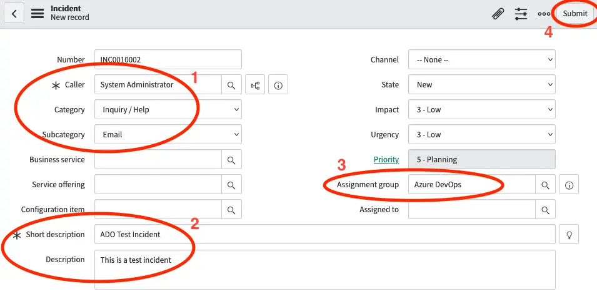Expand the Subcategory dropdown showing Email
This screenshot has height=294, width=597.
[x=168, y=135]
